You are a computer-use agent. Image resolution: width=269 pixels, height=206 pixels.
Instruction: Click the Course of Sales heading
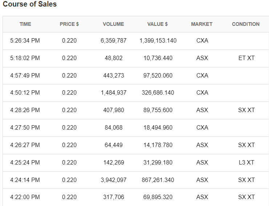(30, 5)
